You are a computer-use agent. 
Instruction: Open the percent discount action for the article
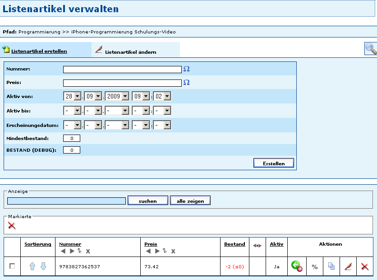coord(315,267)
